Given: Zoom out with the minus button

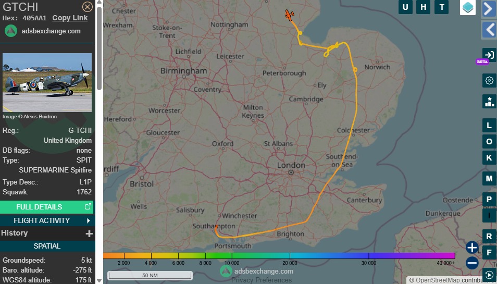Looking at the screenshot, I should pyautogui.click(x=472, y=263).
